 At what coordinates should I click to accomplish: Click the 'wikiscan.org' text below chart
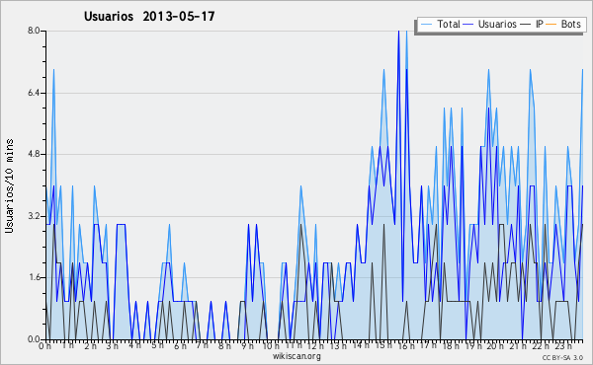[296, 356]
